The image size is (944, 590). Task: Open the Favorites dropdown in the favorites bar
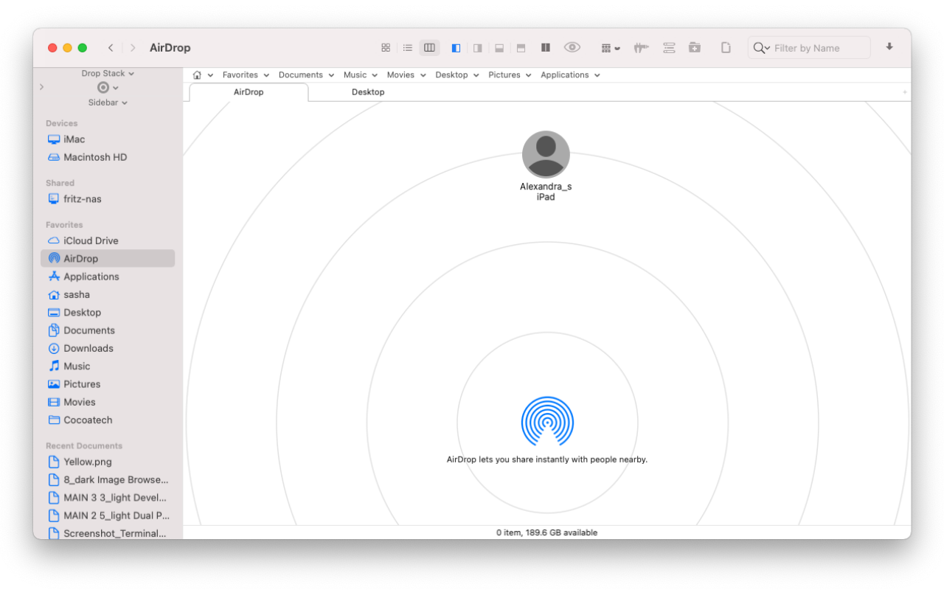point(246,75)
